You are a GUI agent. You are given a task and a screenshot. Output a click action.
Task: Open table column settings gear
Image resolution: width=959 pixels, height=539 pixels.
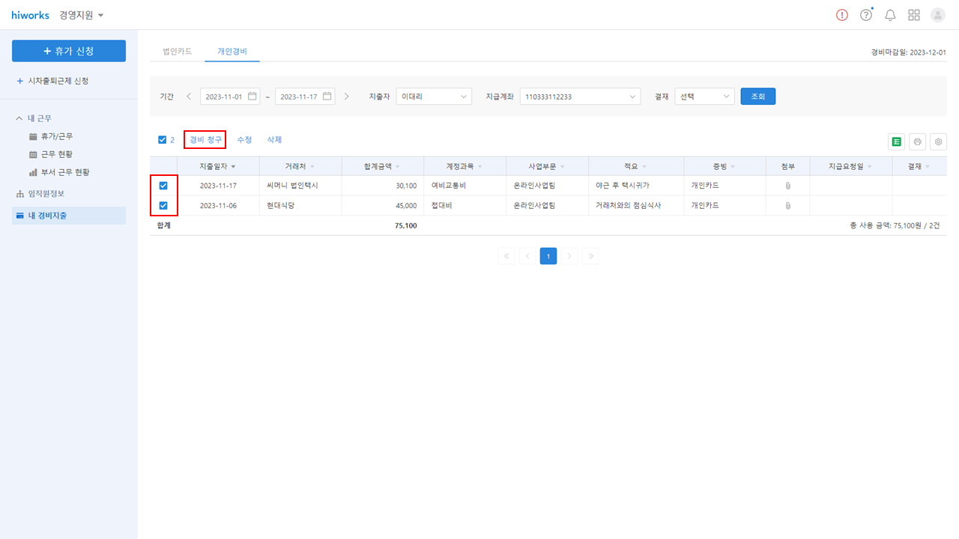[x=938, y=141]
